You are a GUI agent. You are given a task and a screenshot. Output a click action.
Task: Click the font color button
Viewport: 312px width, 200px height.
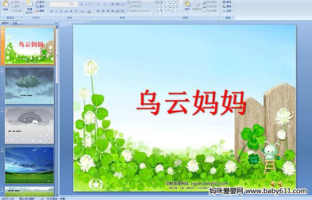pyautogui.click(x=89, y=11)
